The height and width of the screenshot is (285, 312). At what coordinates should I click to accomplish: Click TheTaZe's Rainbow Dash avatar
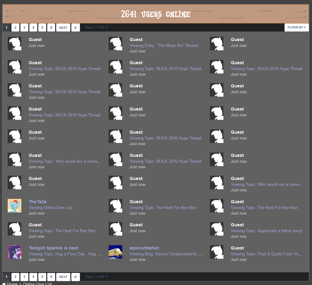[15, 206]
